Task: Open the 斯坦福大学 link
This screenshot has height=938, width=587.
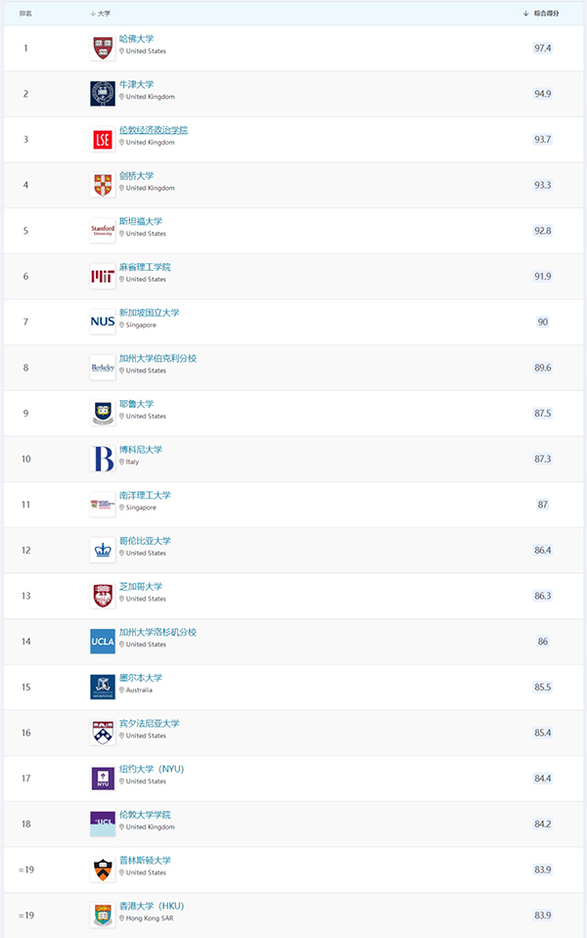Action: pyautogui.click(x=141, y=221)
